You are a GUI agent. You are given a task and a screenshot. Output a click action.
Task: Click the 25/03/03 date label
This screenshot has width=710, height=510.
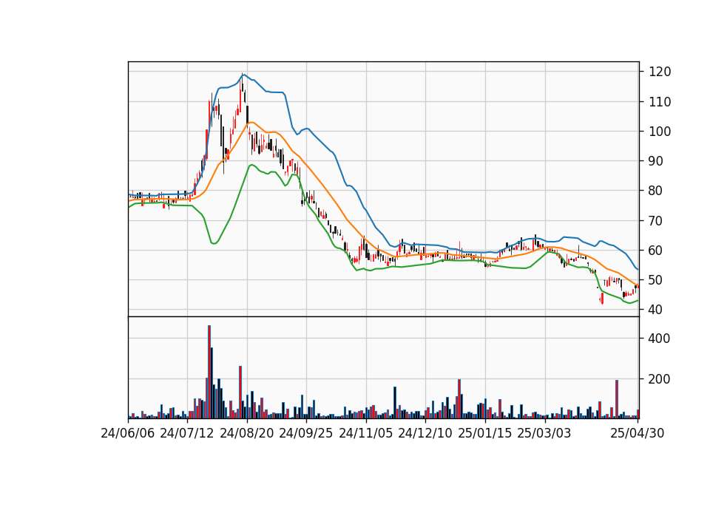pos(544,433)
